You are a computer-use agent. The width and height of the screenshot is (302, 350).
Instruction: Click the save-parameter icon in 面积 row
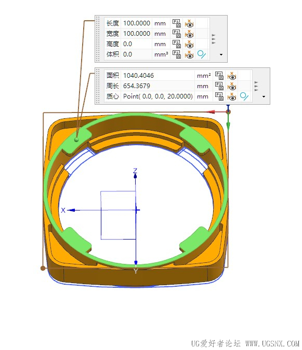[x=219, y=76]
